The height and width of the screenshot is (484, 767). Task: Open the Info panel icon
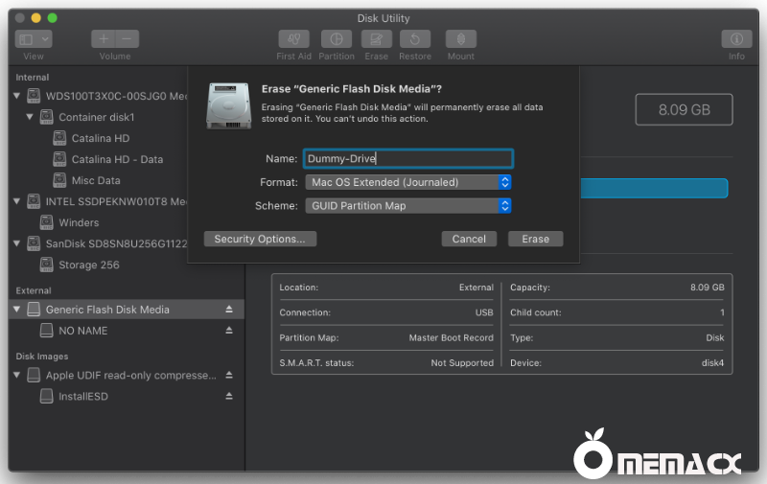click(x=736, y=39)
